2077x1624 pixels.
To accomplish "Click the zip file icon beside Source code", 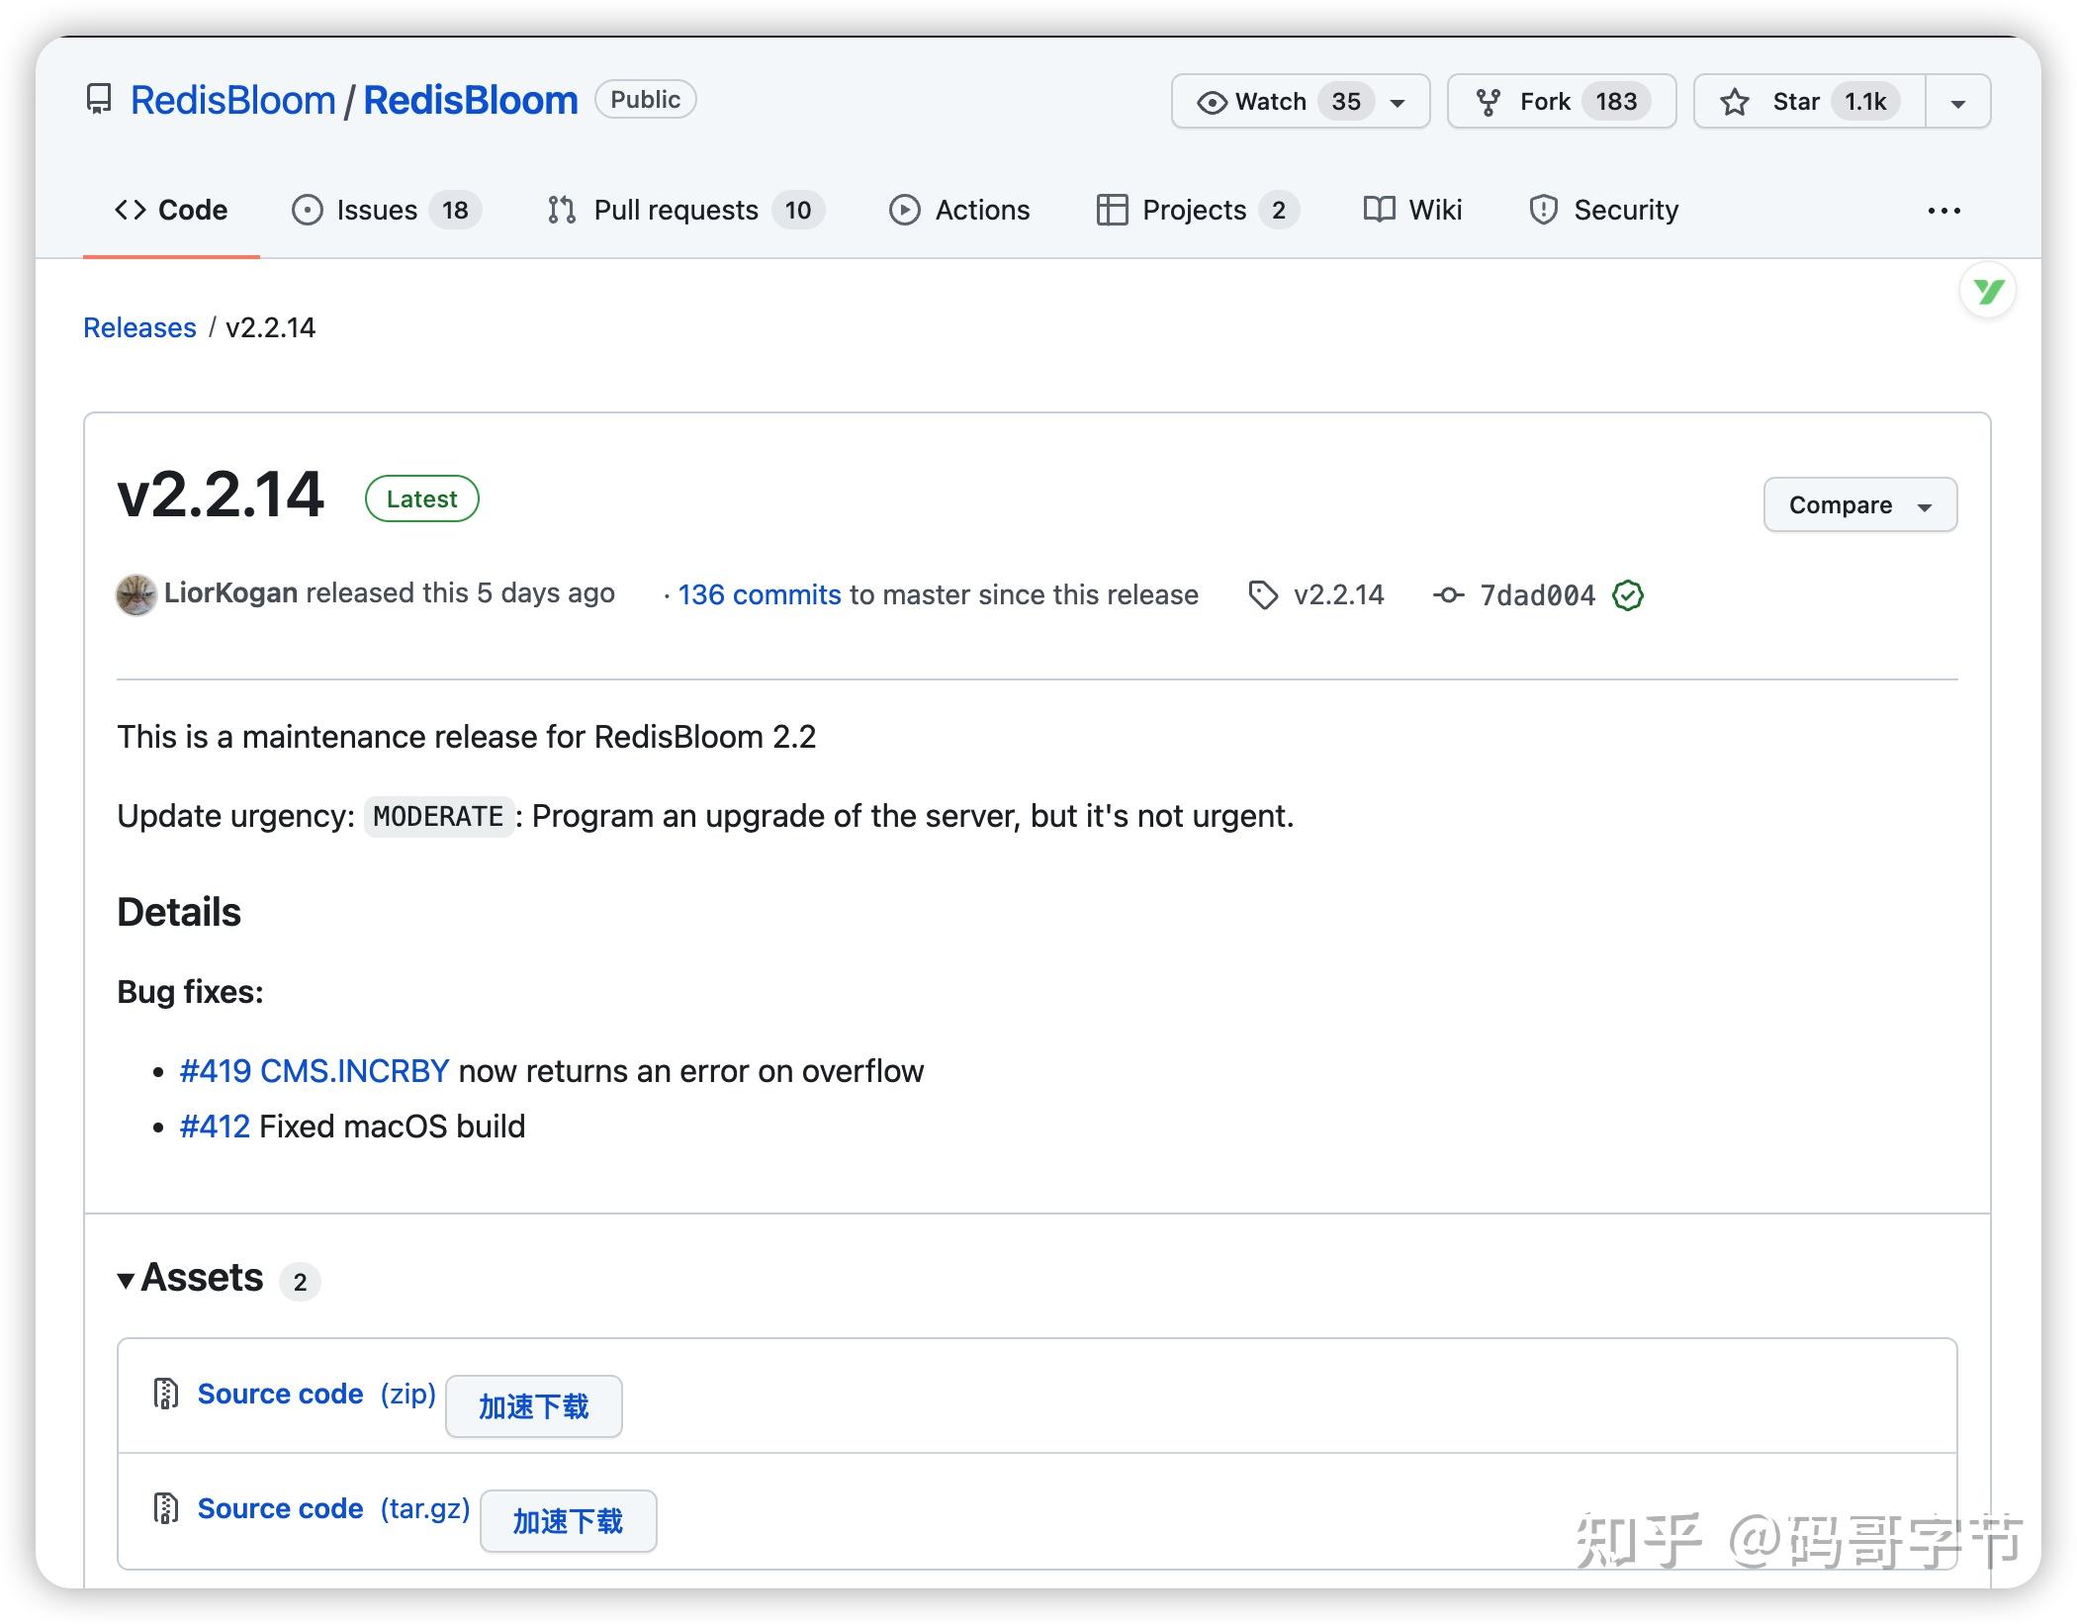I will 165,1393.
